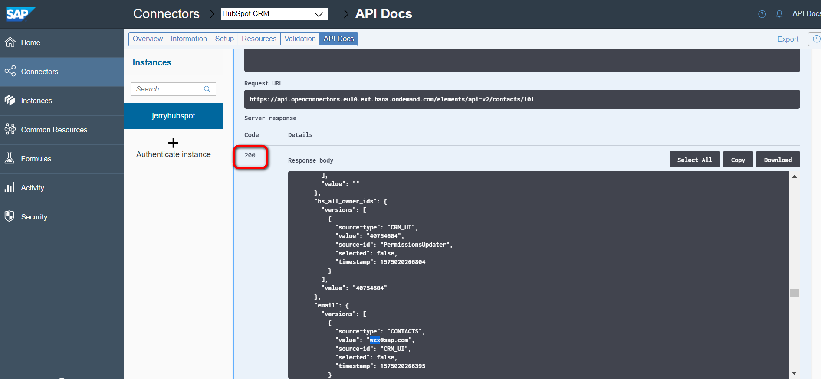Click response body scrollbar up arrow
Screen dimensions: 821x379
(x=794, y=176)
